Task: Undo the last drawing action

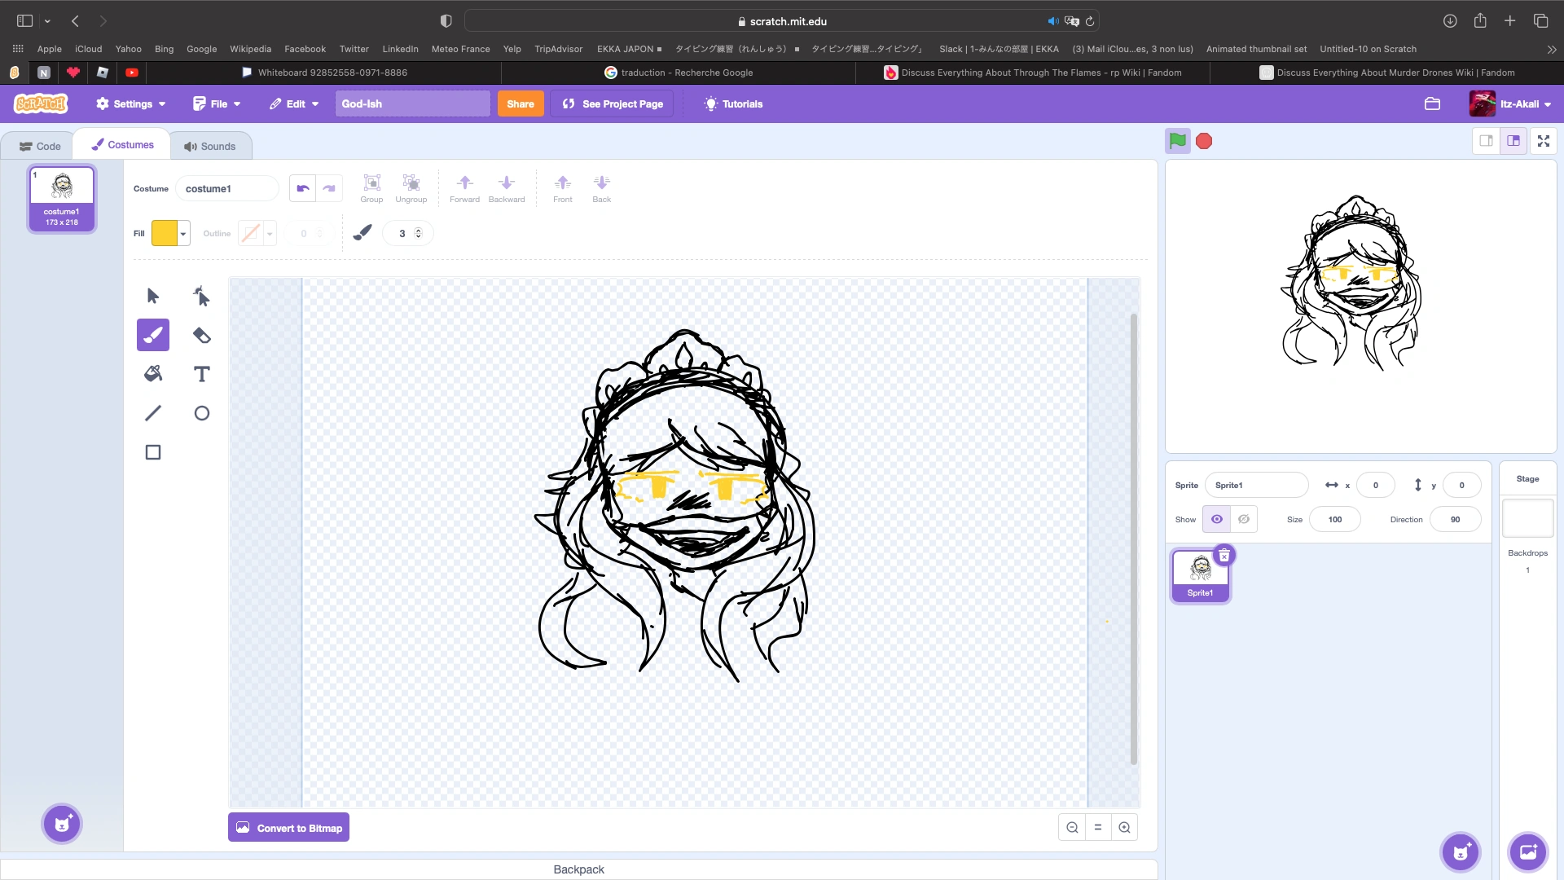Action: pyautogui.click(x=302, y=188)
